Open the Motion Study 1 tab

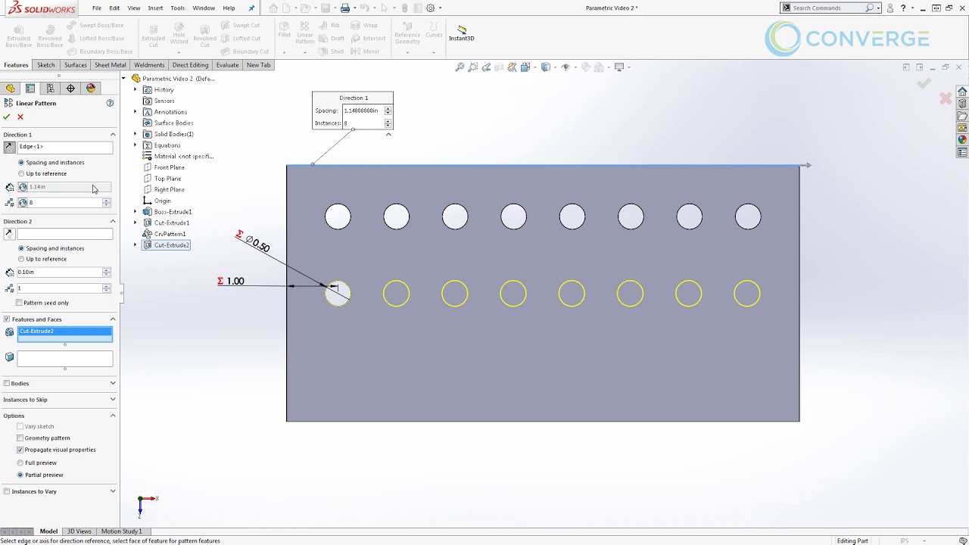pyautogui.click(x=121, y=531)
